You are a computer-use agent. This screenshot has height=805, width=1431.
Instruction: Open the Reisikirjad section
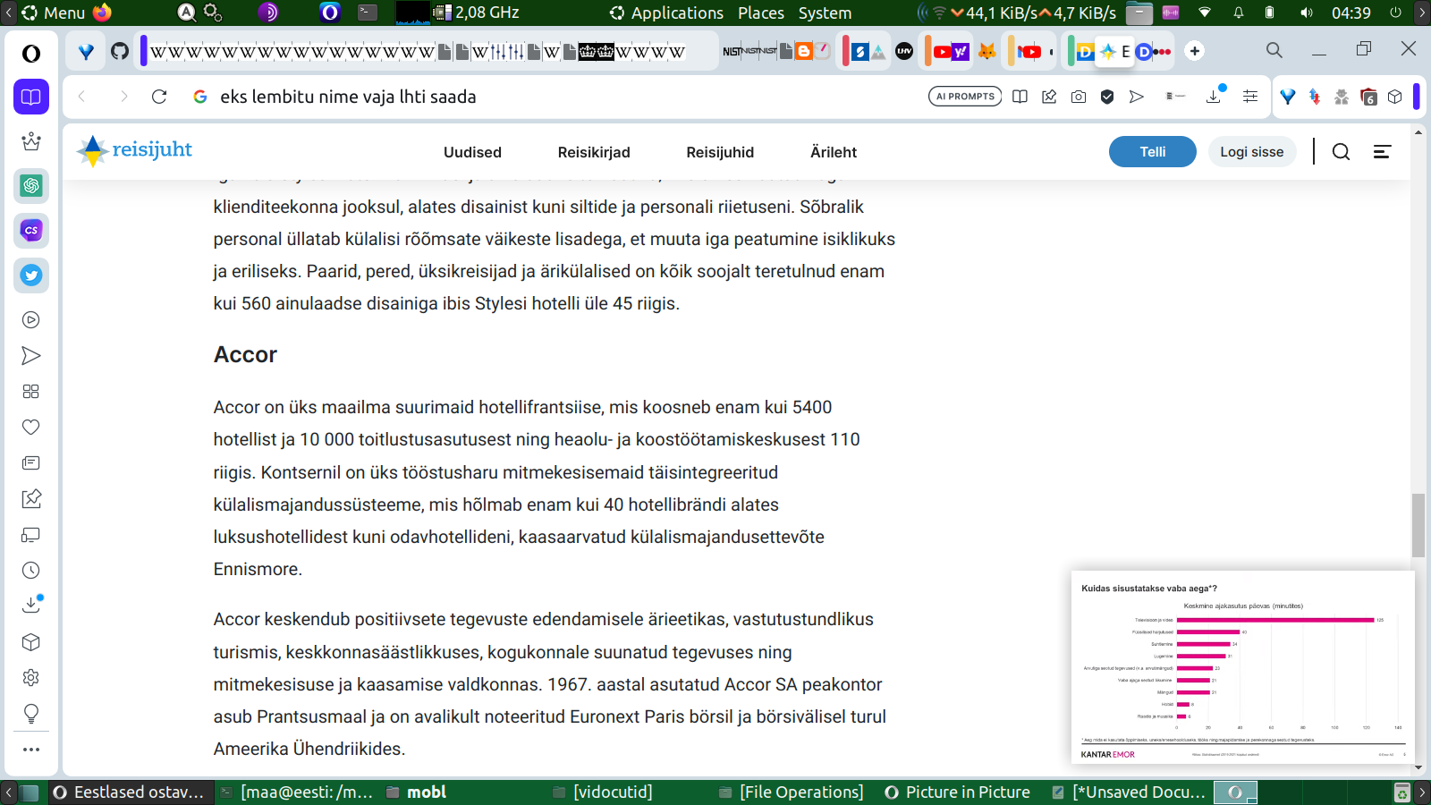pyautogui.click(x=594, y=152)
